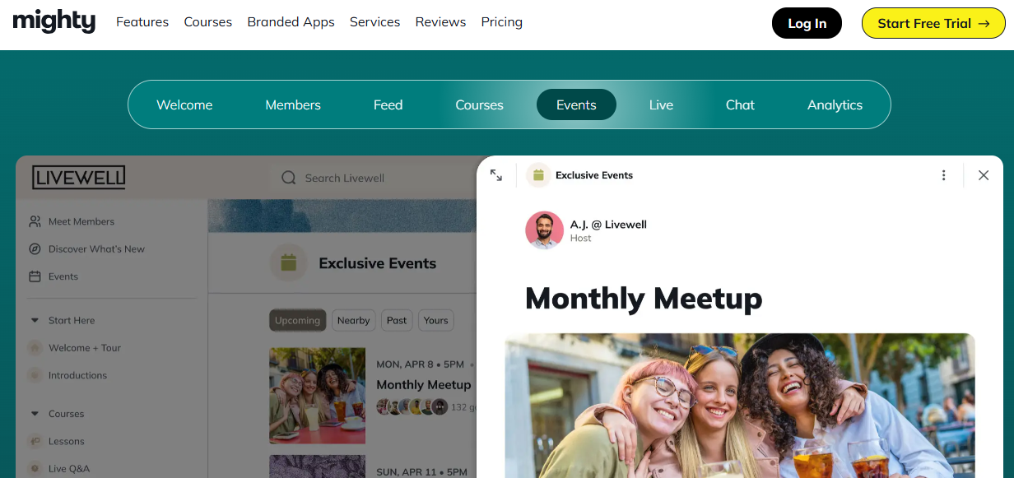
Task: Click the search magnifier icon in Livewell
Action: click(x=289, y=178)
